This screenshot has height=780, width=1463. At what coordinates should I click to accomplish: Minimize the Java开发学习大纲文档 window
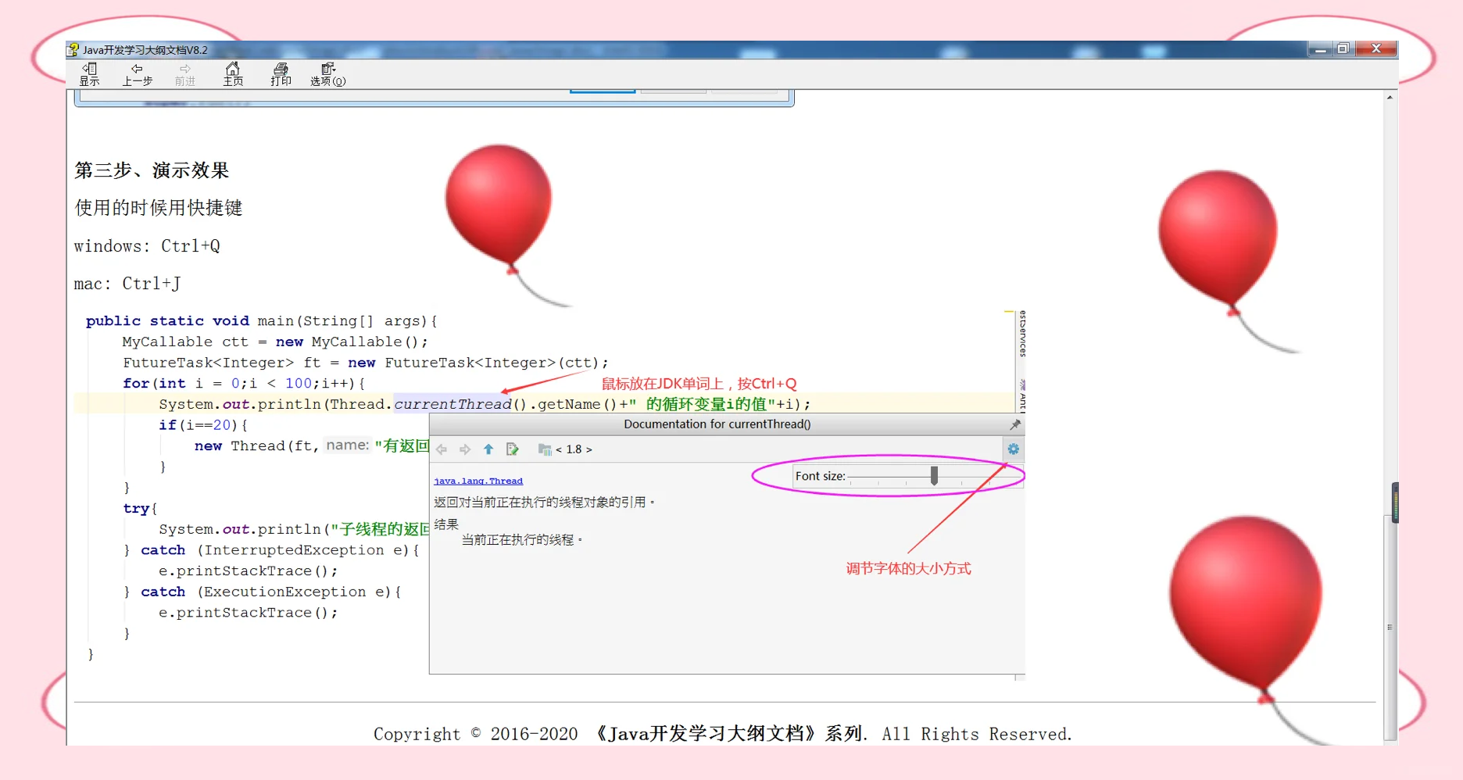pos(1320,49)
